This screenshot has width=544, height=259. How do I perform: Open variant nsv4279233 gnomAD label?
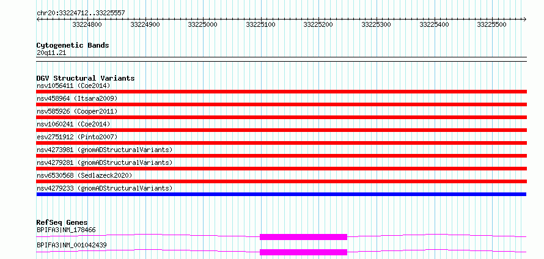(105, 188)
